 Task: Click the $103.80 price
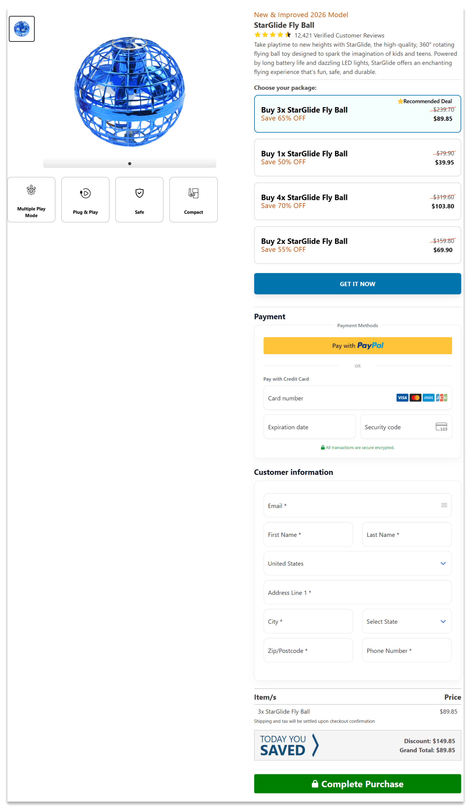point(443,206)
